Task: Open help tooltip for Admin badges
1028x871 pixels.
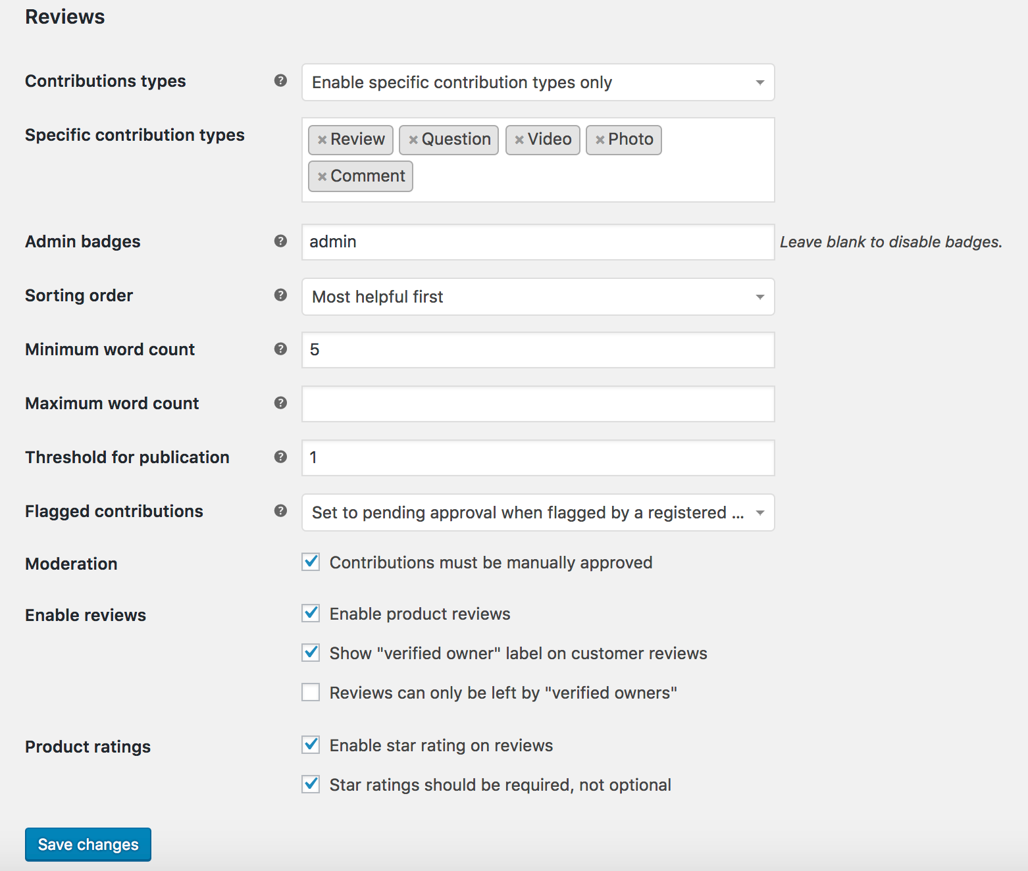Action: tap(280, 241)
